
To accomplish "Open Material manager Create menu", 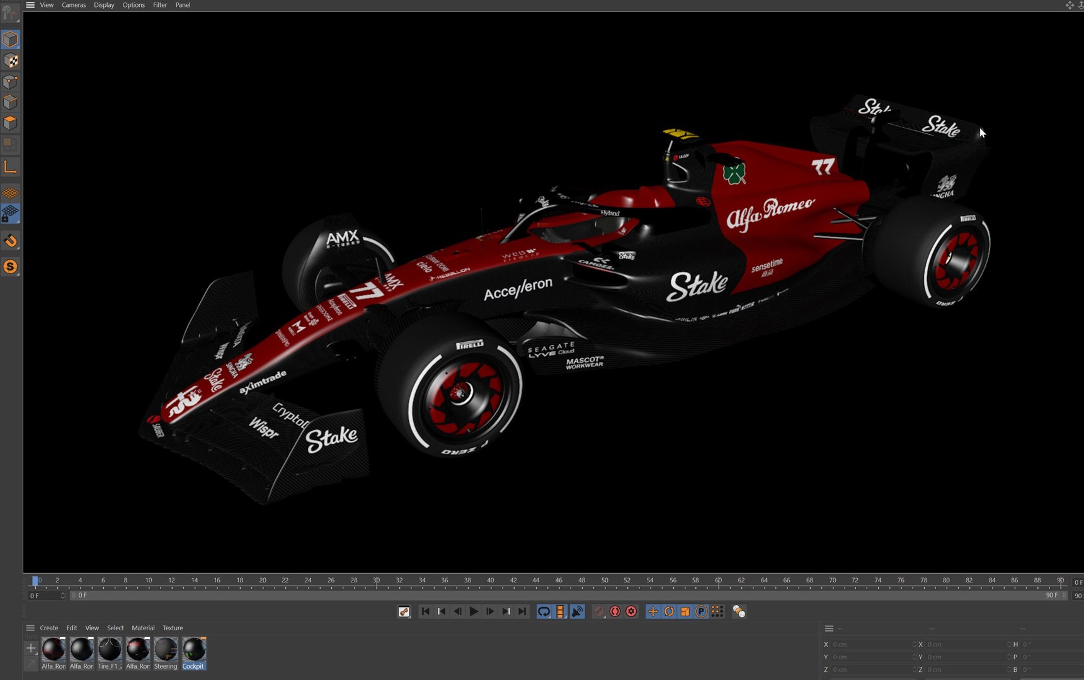I will coord(49,628).
